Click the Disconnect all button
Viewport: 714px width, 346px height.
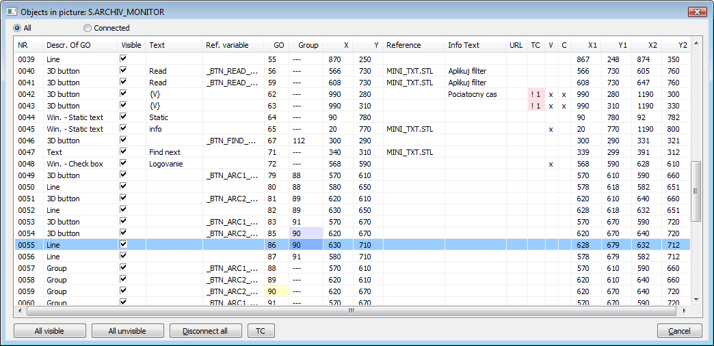pyautogui.click(x=206, y=331)
